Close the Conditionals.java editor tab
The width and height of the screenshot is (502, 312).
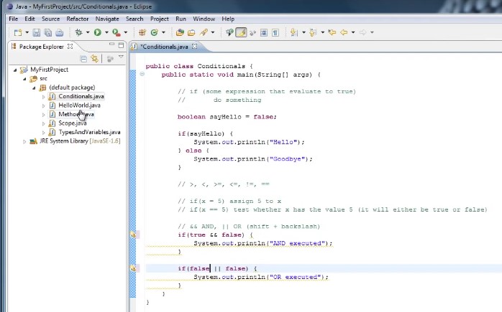pos(194,47)
